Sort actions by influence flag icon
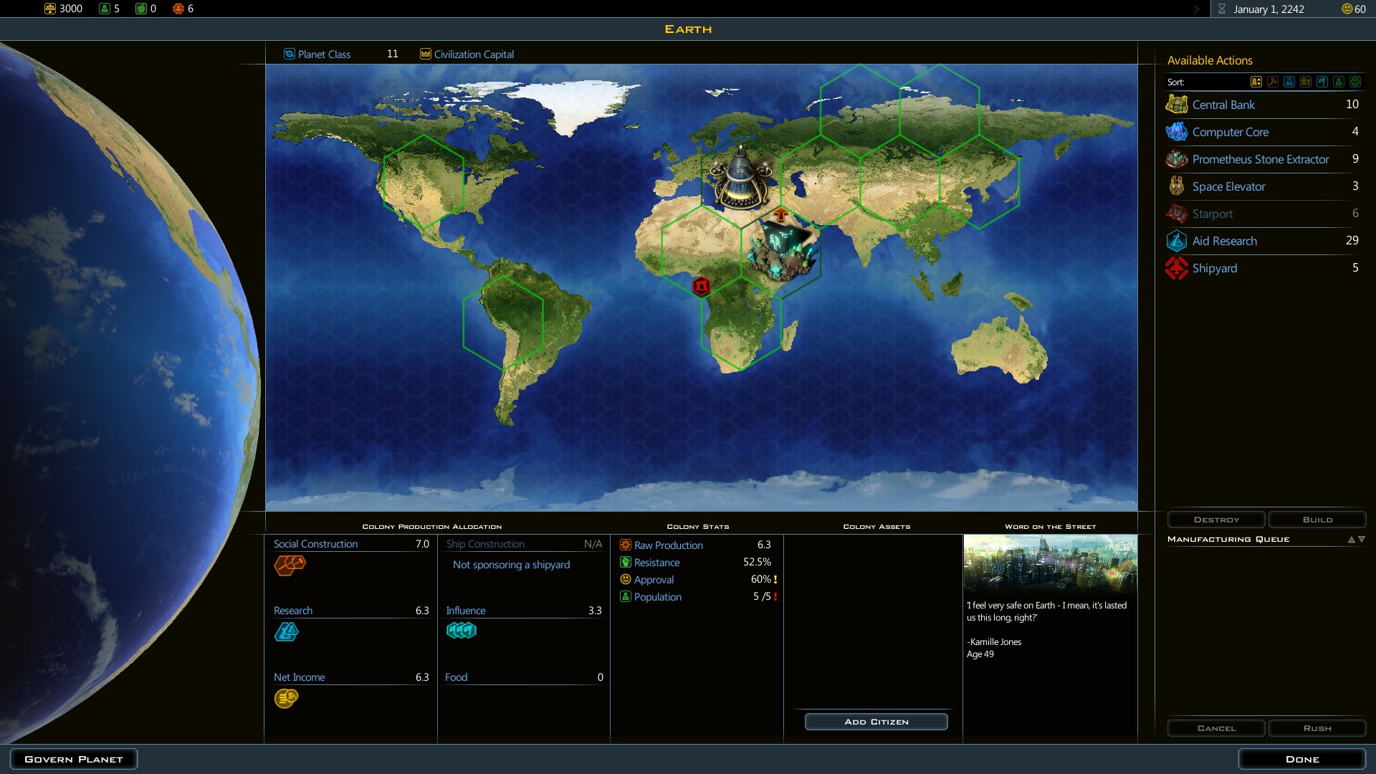 click(x=1322, y=82)
